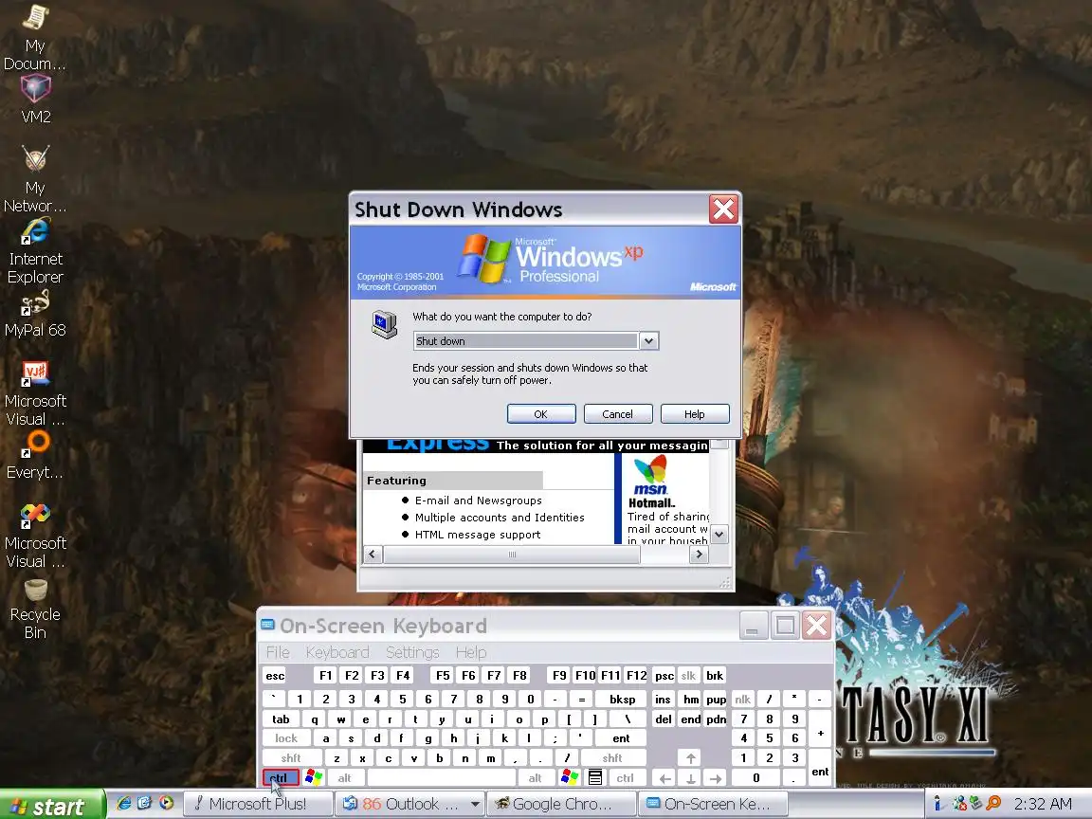This screenshot has height=819, width=1092.
Task: Open the Shut down action dropdown arrow
Action: (648, 341)
